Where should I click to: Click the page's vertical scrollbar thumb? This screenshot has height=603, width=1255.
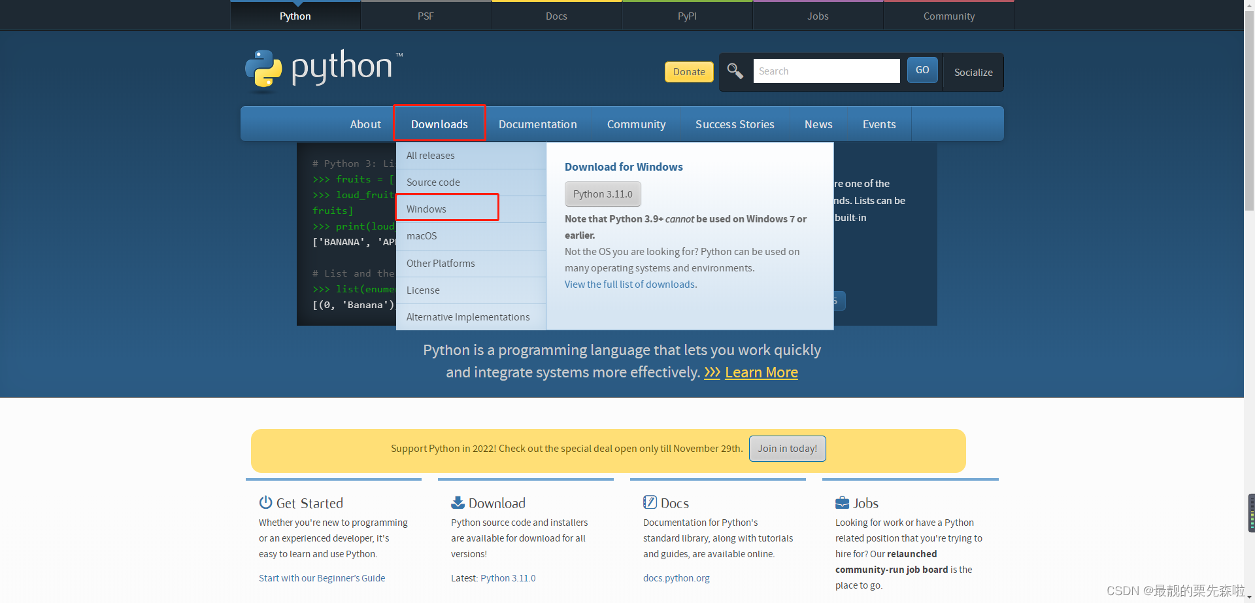1250,111
